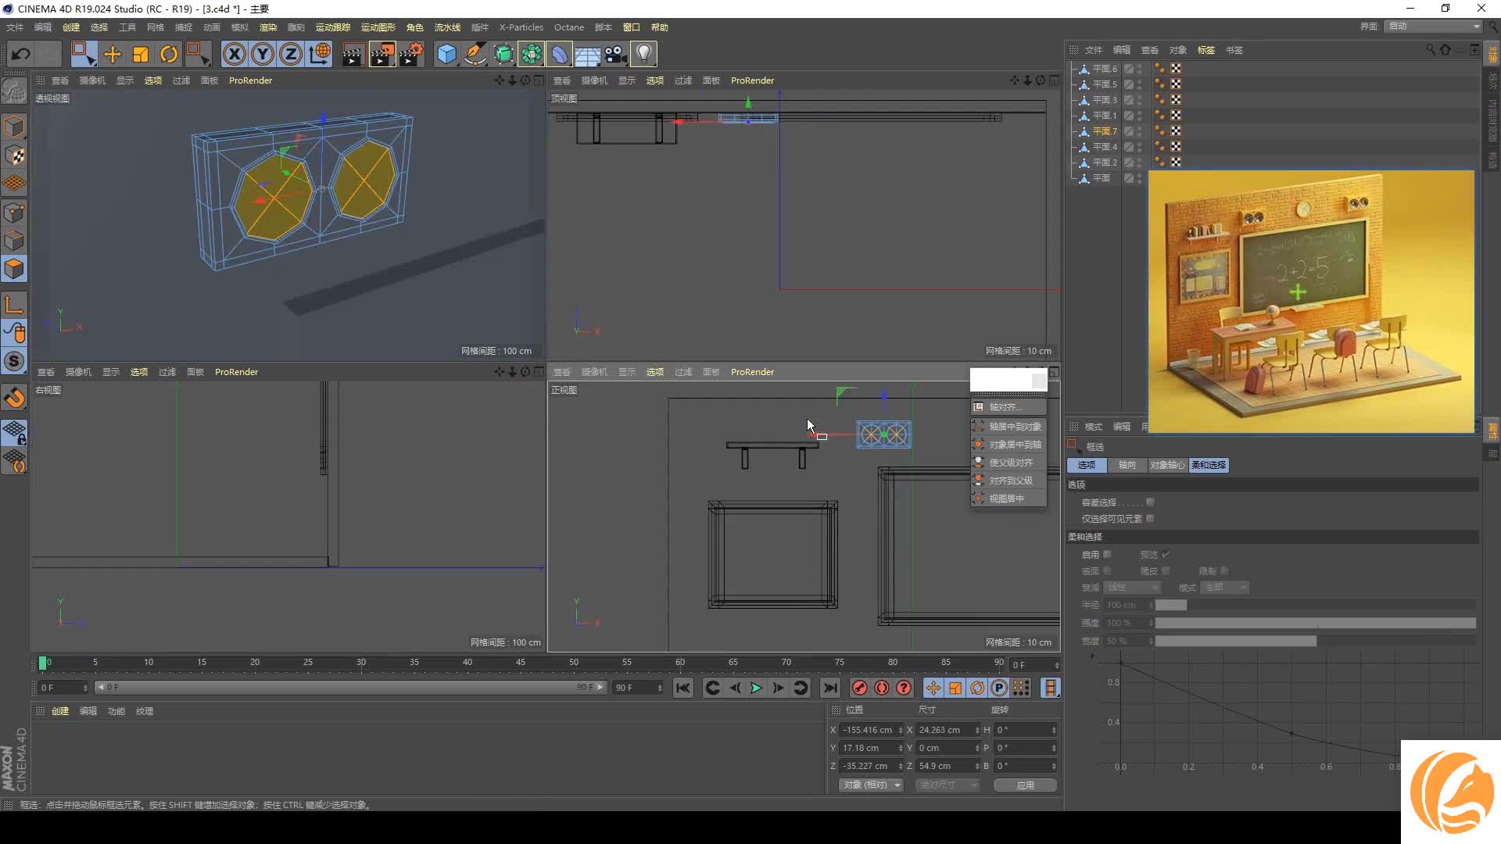Select the 平面.7 object in tree
The height and width of the screenshot is (844, 1501).
(x=1104, y=131)
